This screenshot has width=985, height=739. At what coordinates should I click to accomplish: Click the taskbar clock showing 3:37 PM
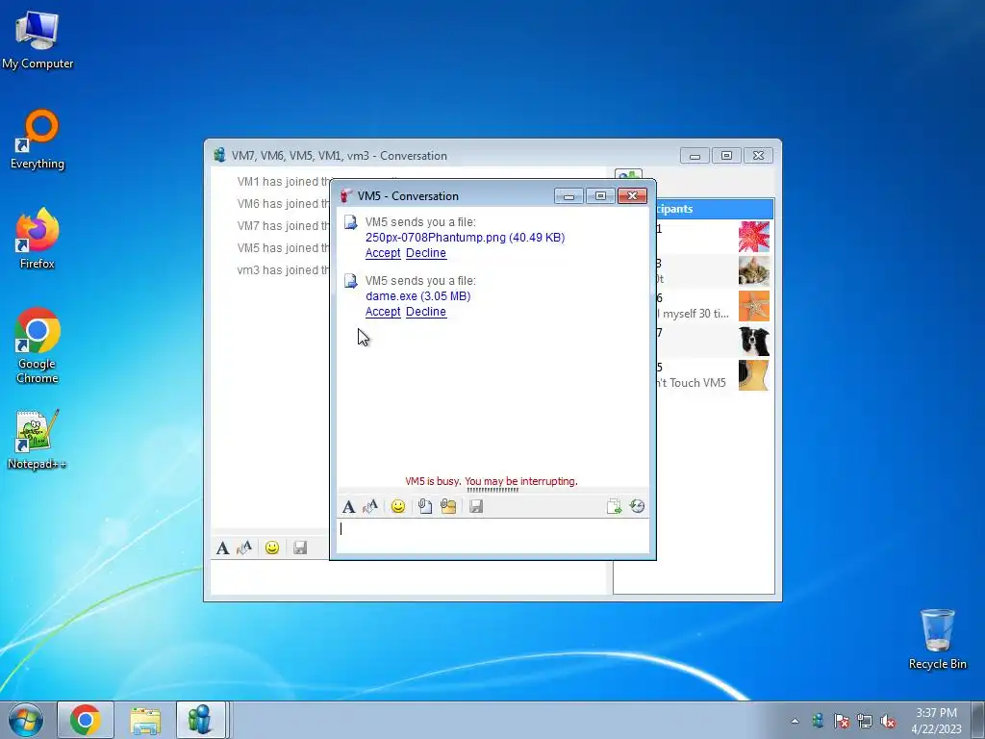click(x=936, y=721)
